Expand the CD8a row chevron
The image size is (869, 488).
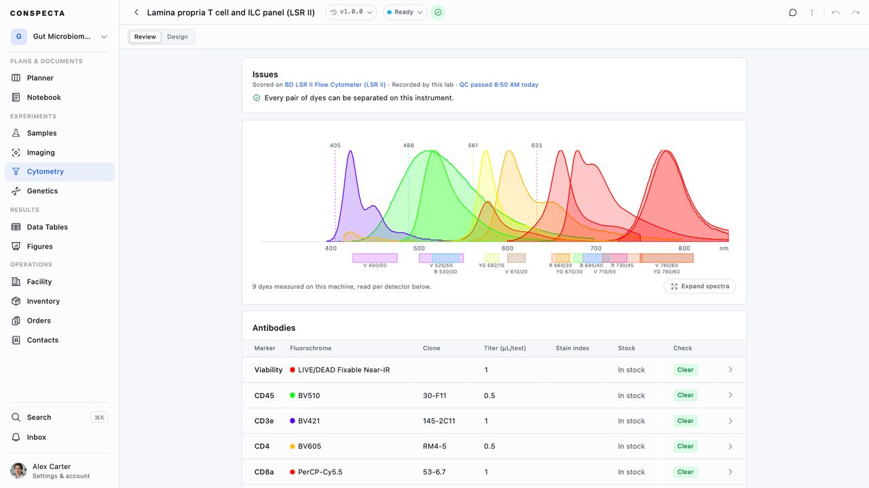[x=731, y=472]
